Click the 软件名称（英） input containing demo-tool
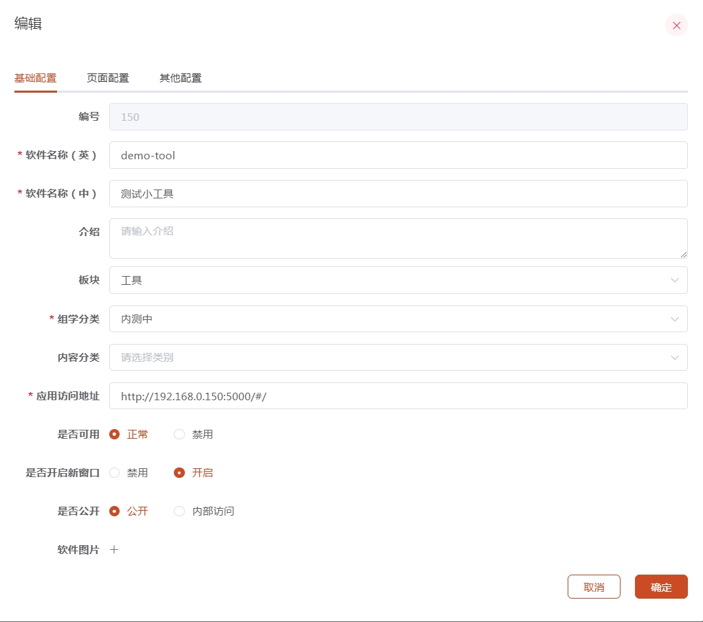This screenshot has height=622, width=703. [x=399, y=155]
